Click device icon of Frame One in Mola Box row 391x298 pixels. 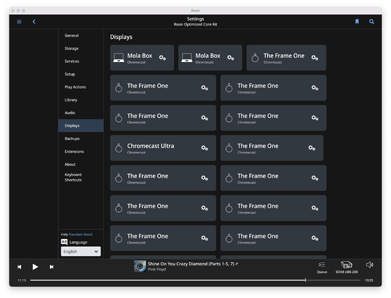tap(255, 58)
